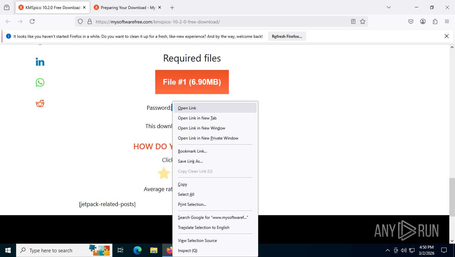Choose Select All in context menu
Viewport: 455px width, 257px height.
tap(215, 194)
